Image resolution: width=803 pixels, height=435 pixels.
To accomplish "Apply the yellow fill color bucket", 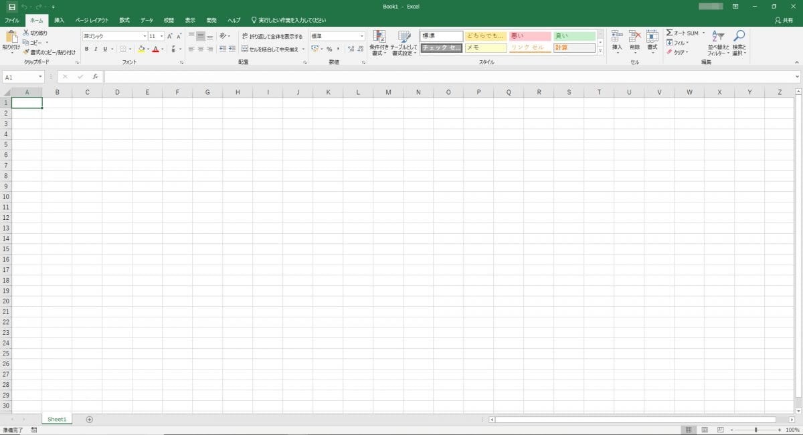I will pyautogui.click(x=141, y=49).
